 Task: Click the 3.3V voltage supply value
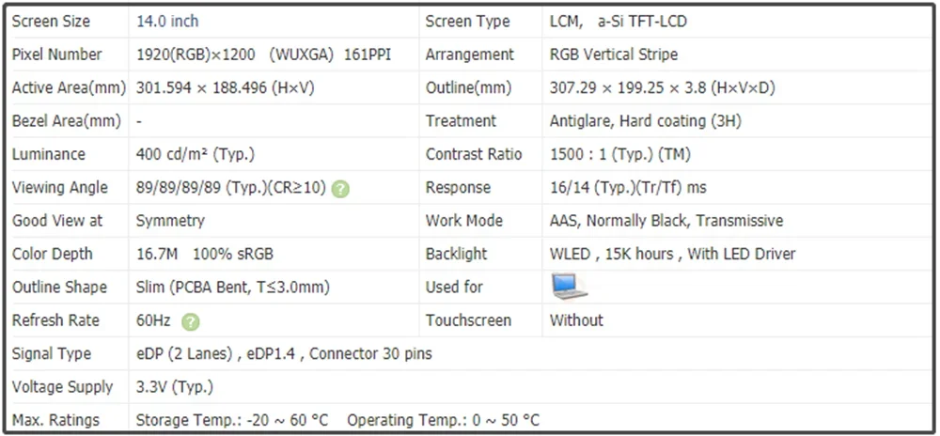[x=175, y=387]
